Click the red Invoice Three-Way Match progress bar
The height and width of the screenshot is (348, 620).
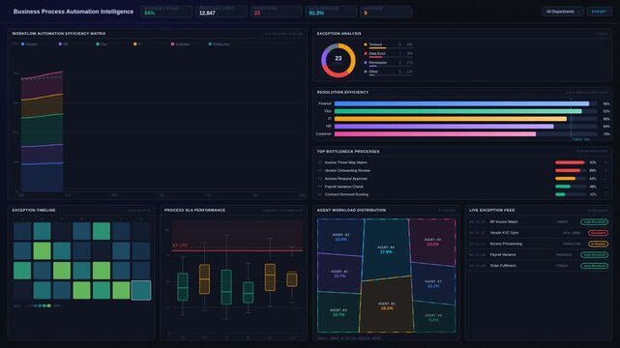click(570, 162)
